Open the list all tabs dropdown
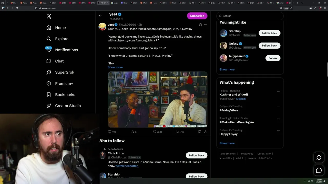The image size is (328, 184). tap(303, 3)
